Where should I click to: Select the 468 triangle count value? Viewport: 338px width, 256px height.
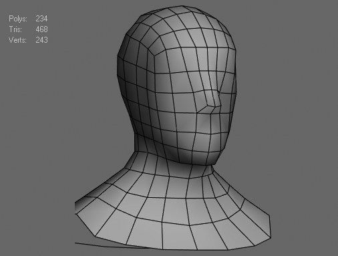pos(41,29)
